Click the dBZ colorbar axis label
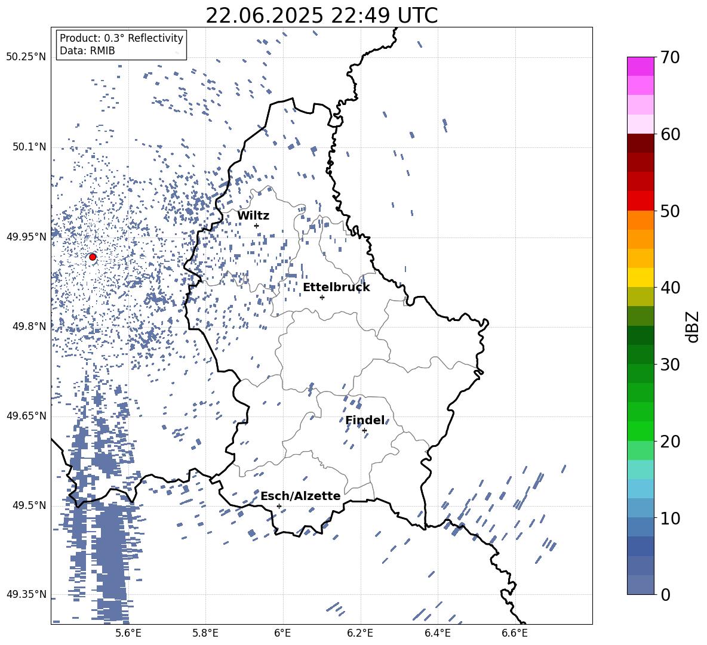 [693, 326]
